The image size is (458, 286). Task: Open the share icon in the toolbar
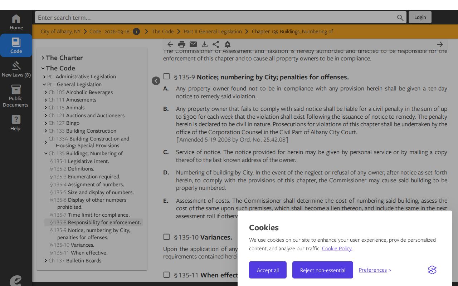click(216, 44)
